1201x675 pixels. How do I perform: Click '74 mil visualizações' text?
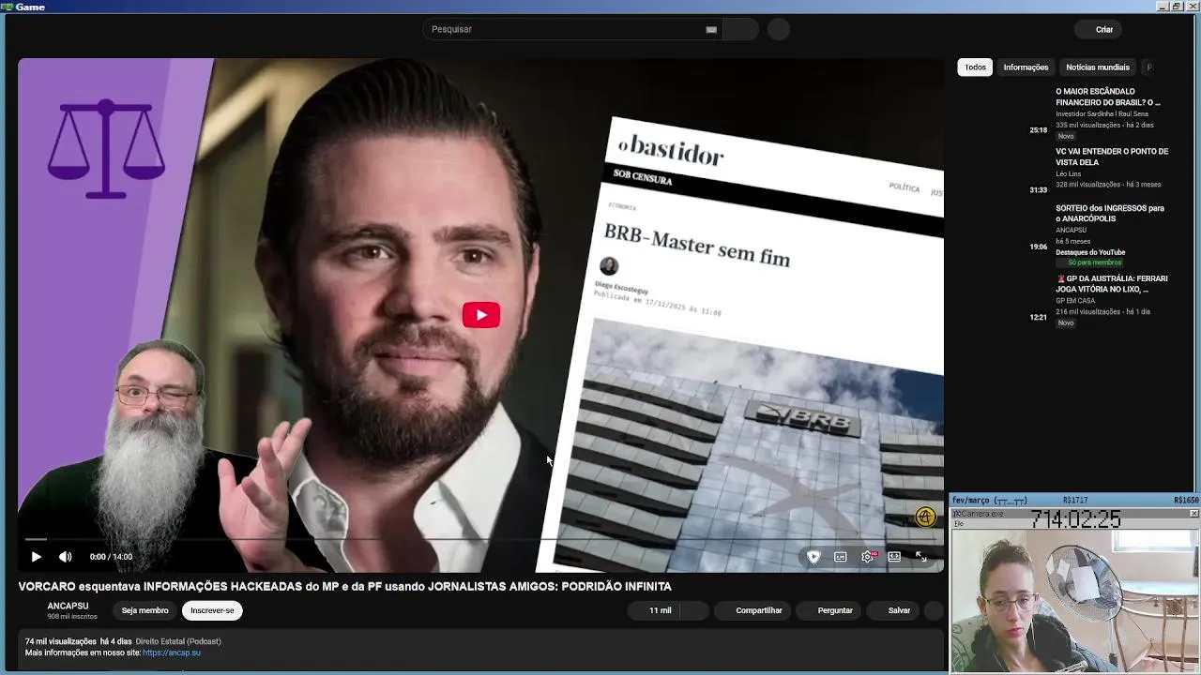click(60, 641)
